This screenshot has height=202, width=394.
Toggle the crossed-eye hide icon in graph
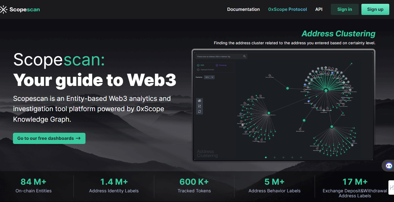point(199,101)
